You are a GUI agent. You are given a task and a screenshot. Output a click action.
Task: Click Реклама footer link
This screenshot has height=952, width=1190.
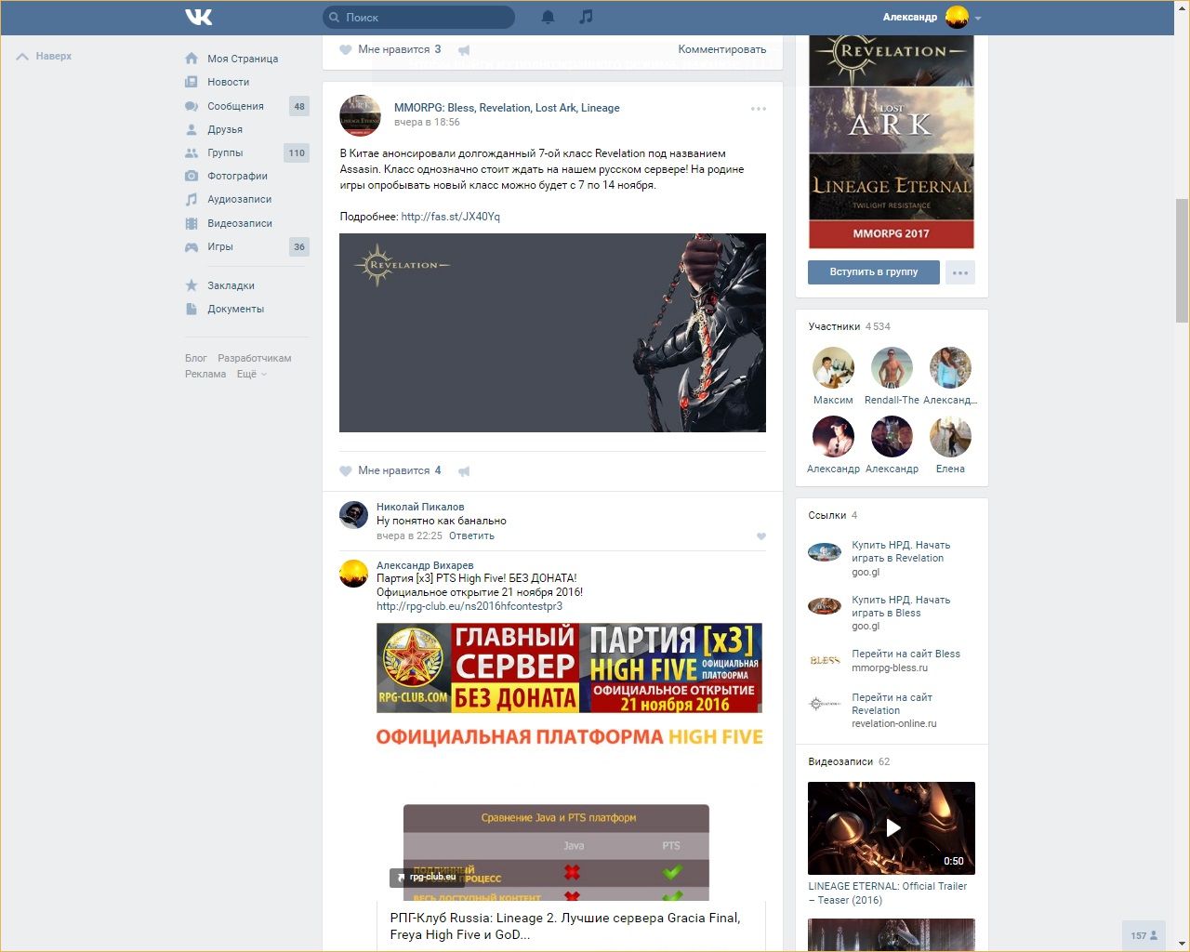coord(205,374)
